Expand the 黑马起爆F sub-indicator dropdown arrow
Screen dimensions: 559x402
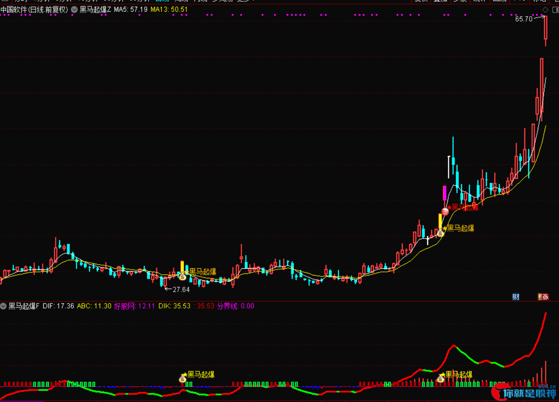click(4, 306)
